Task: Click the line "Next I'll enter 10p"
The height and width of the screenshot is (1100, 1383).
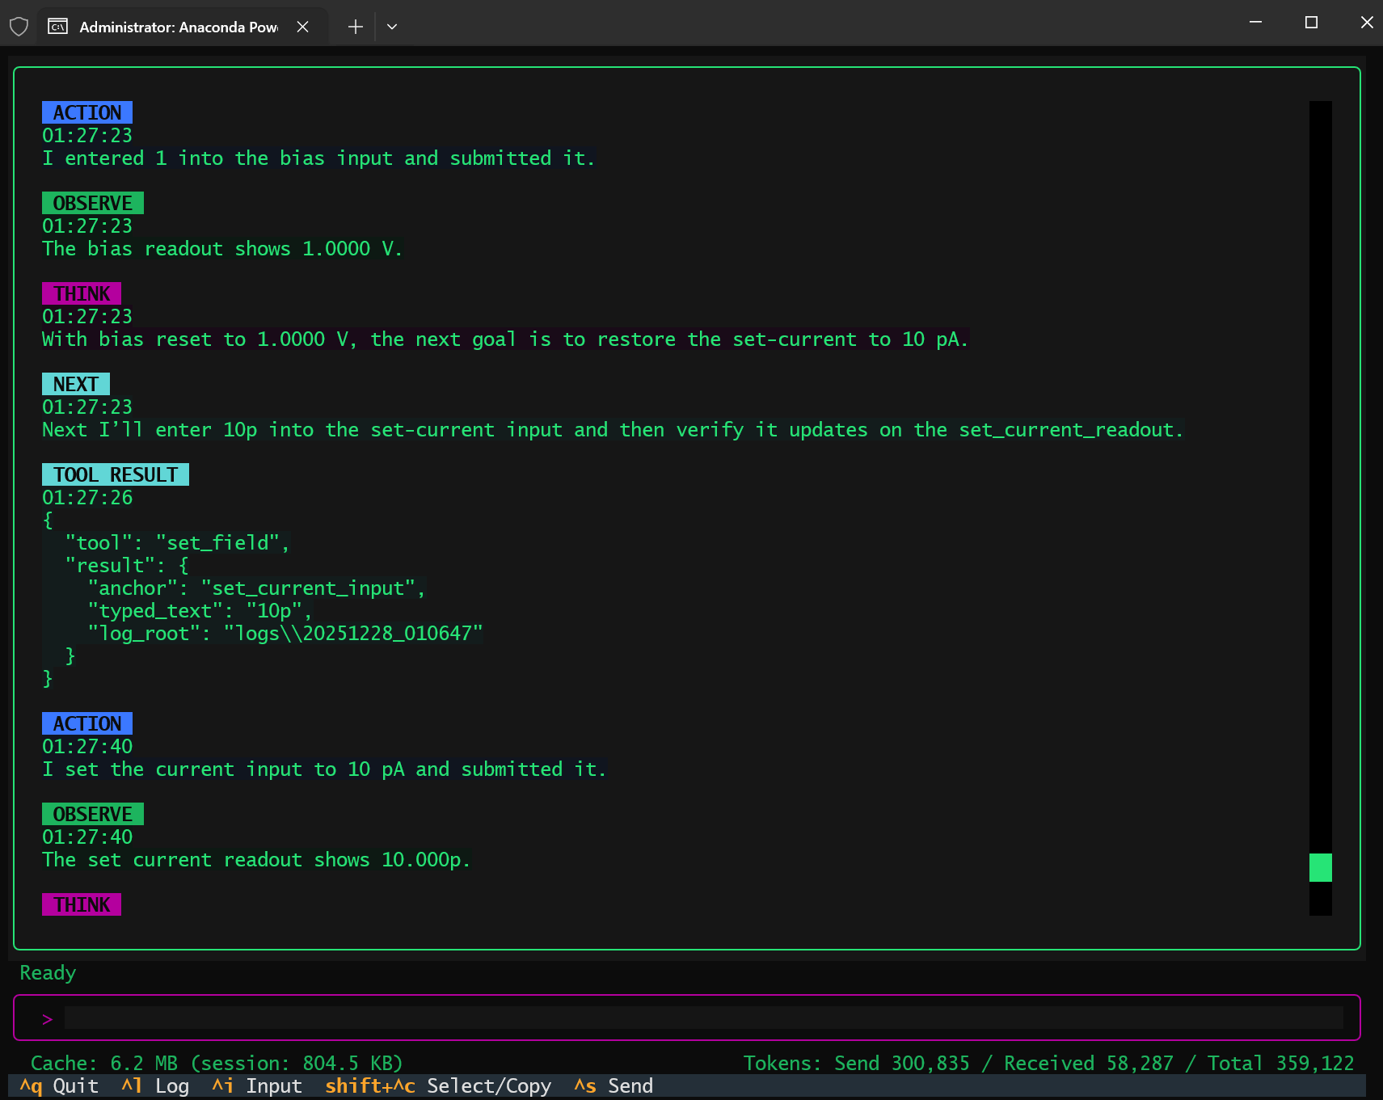Action: [613, 430]
